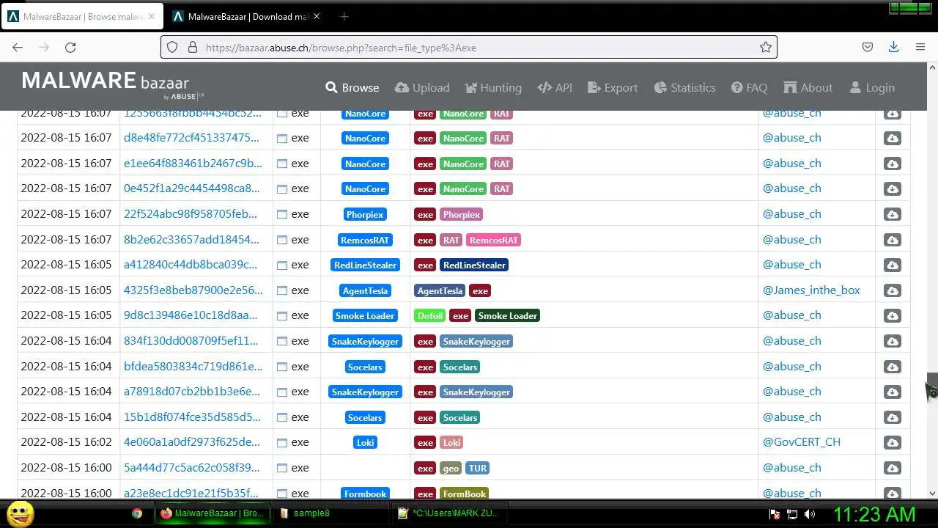
Task: Download the Smoke Loader sample 9d8c139486e1
Action: point(892,315)
